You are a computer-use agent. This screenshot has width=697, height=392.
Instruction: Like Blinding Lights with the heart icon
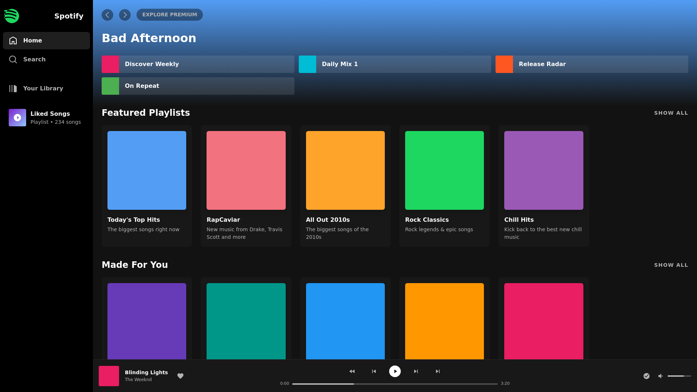[180, 376]
